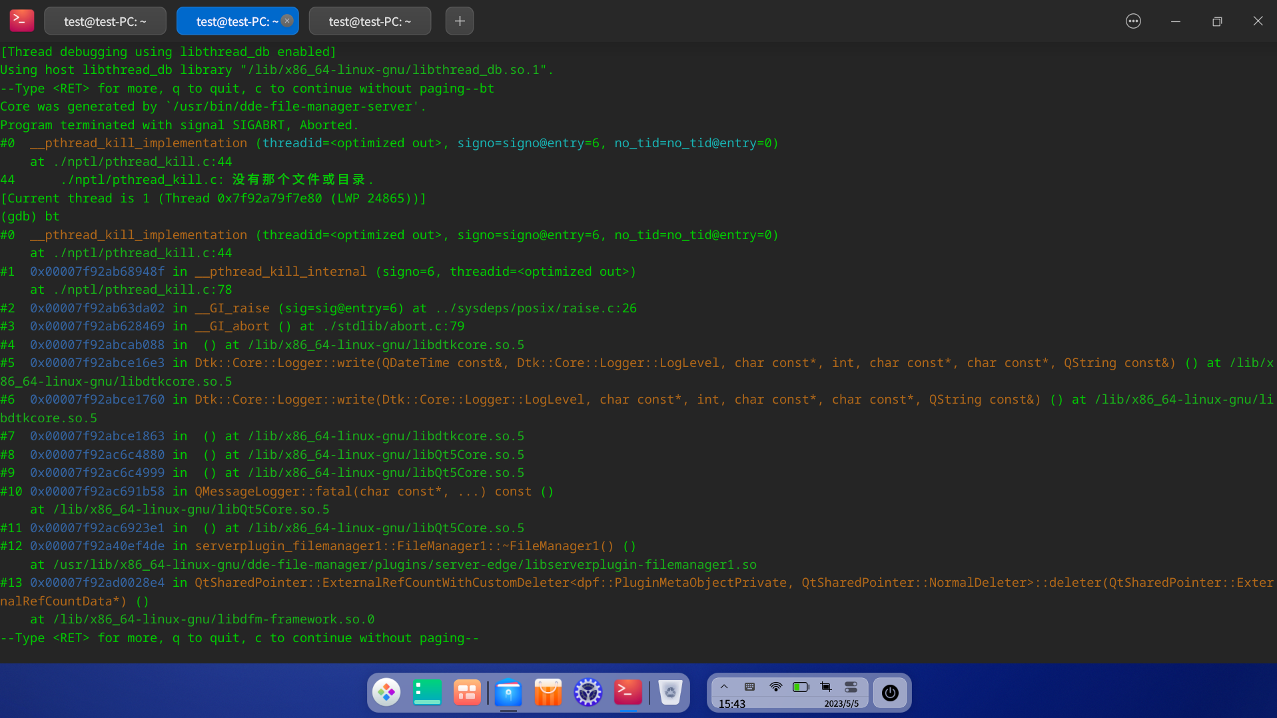Open the File Manager from the dock

pos(508,693)
